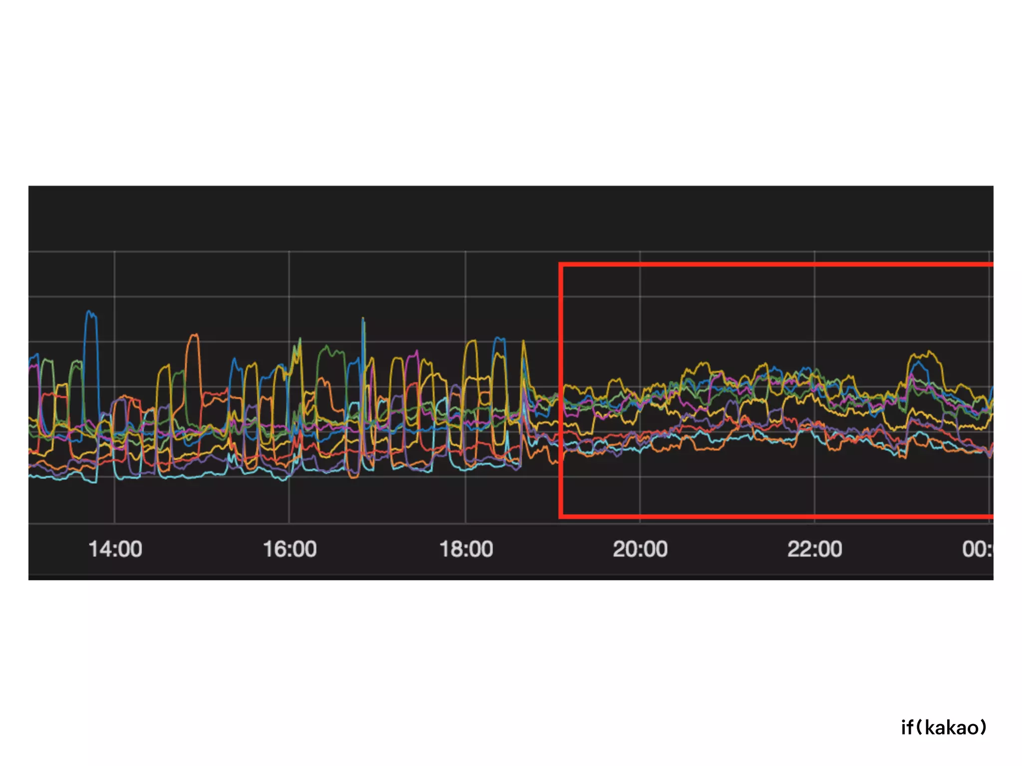Click the red rectangle's top-left corner
The height and width of the screenshot is (766, 1022).
[561, 265]
